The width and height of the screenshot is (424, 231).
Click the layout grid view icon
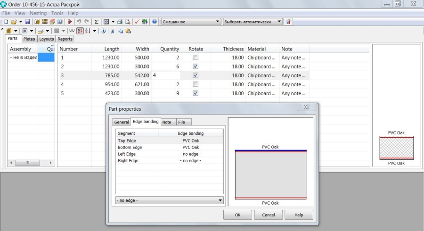pyautogui.click(x=106, y=22)
